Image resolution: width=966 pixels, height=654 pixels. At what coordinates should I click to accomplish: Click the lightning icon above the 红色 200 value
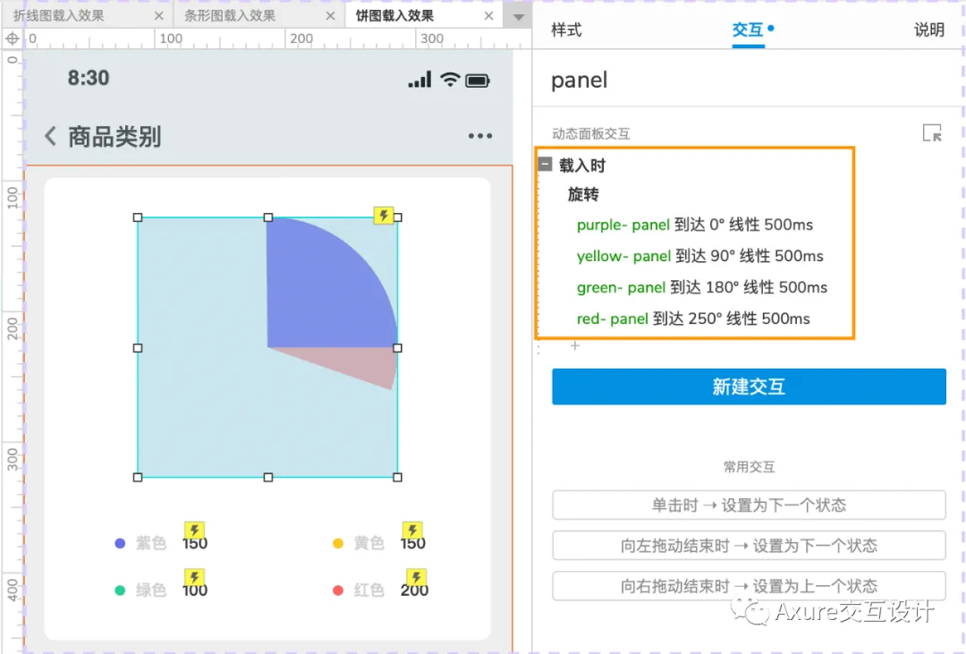[413, 576]
